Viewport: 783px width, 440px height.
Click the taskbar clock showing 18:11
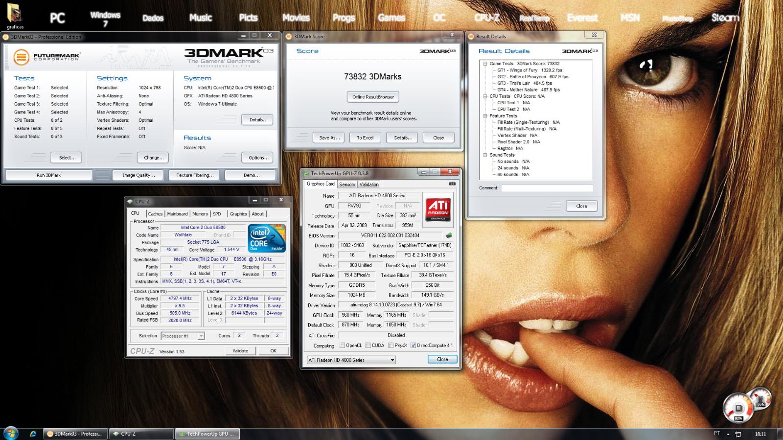point(760,434)
